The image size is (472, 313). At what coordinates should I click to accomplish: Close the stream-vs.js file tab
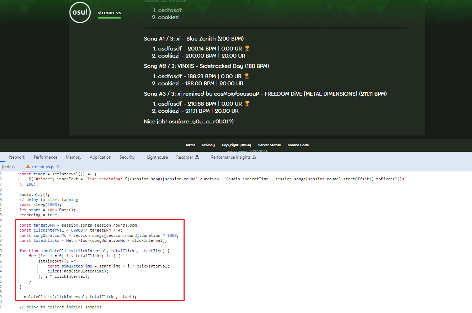click(58, 166)
